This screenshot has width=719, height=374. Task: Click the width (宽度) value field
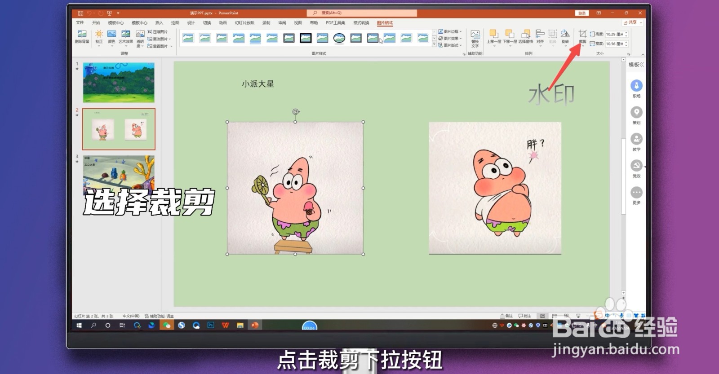pos(614,44)
